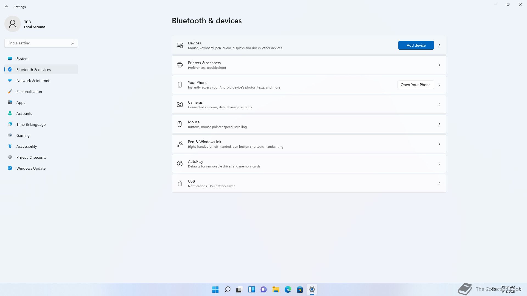This screenshot has height=296, width=527.
Task: Click the Bluetooth & devices page heading
Action: pos(207,21)
